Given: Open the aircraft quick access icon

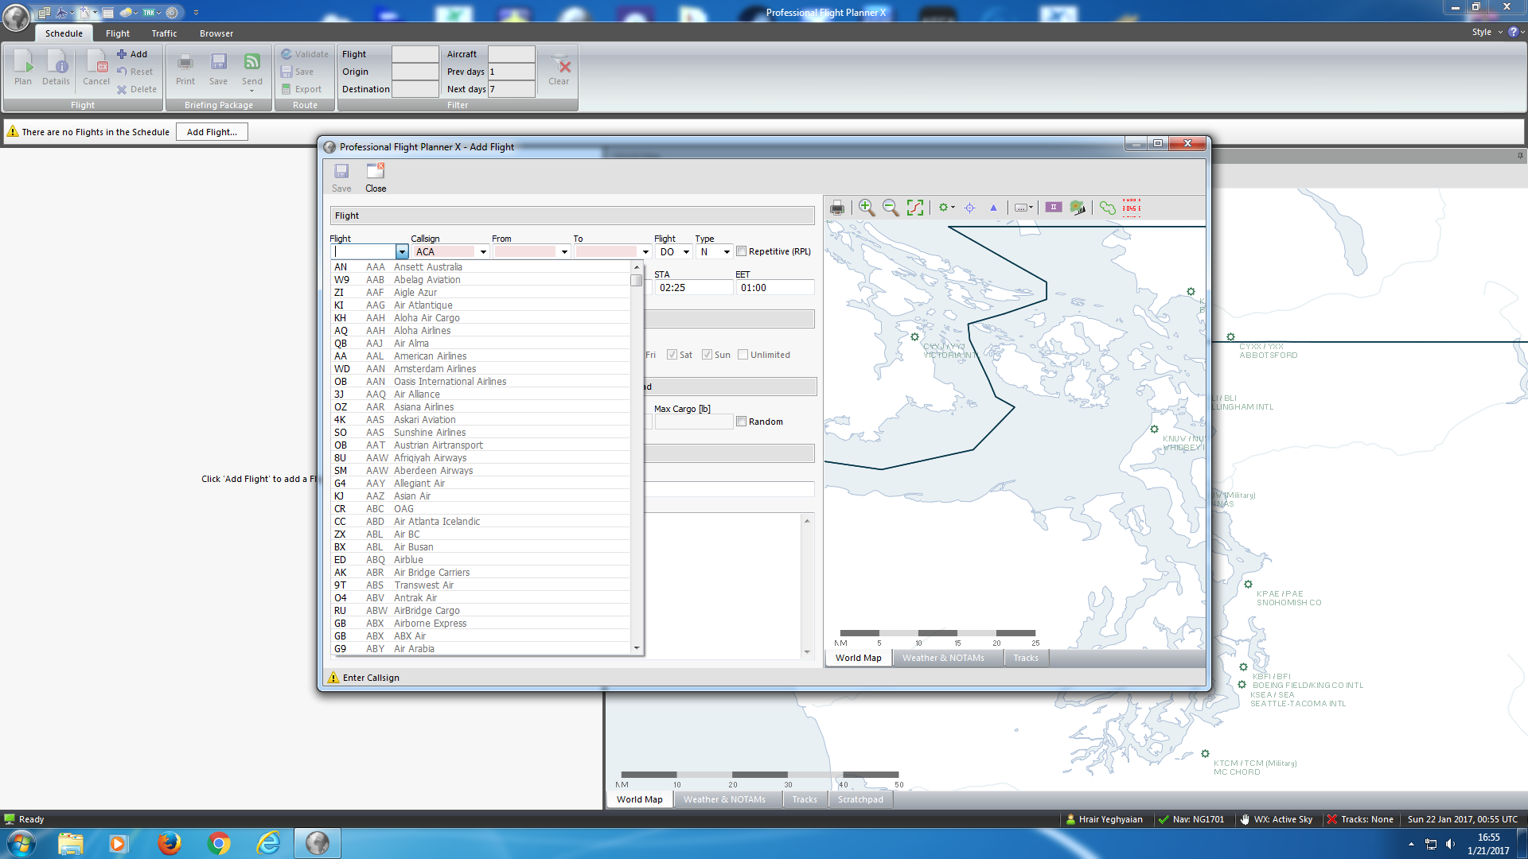Looking at the screenshot, I should coord(61,13).
